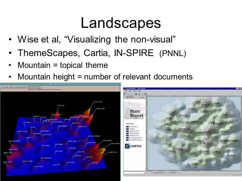The width and height of the screenshot is (242, 181).
Task: Select the ABSOLUTELY peak label on the map
Action: click(x=208, y=132)
